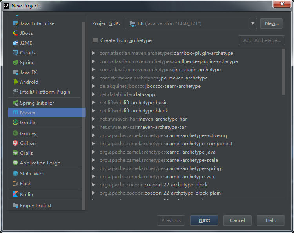Click the IntelliJ IJ title bar icon
The height and width of the screenshot is (233, 294).
click(x=6, y=6)
